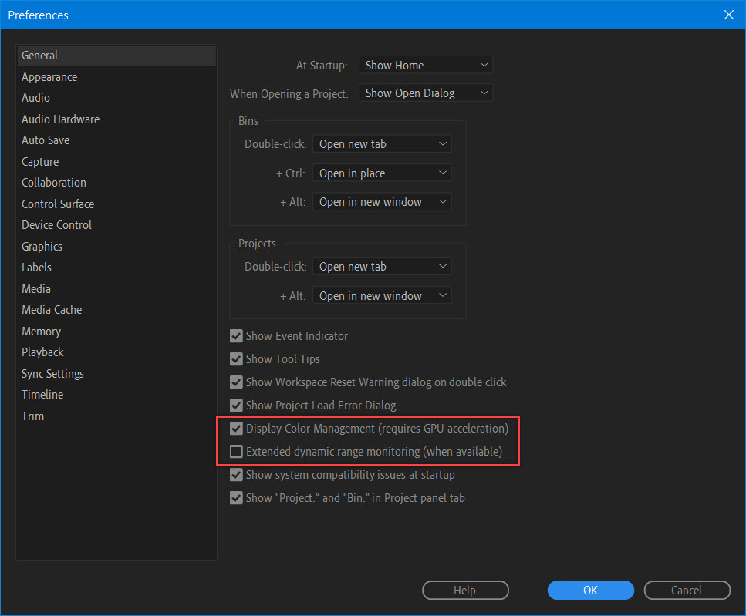Image resolution: width=746 pixels, height=616 pixels.
Task: Click the Help button
Action: [465, 591]
